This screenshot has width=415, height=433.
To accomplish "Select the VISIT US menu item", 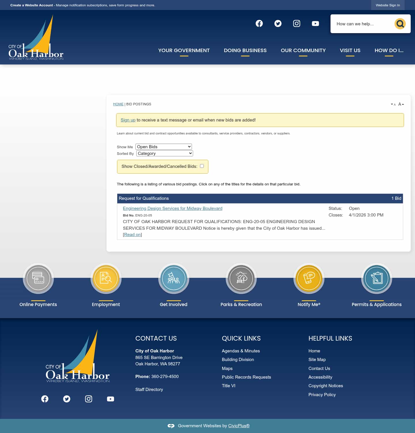I will click(350, 50).
